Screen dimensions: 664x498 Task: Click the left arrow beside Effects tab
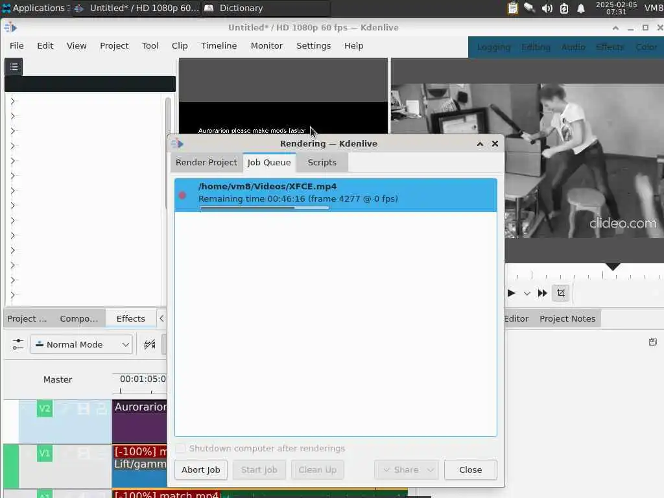(161, 318)
